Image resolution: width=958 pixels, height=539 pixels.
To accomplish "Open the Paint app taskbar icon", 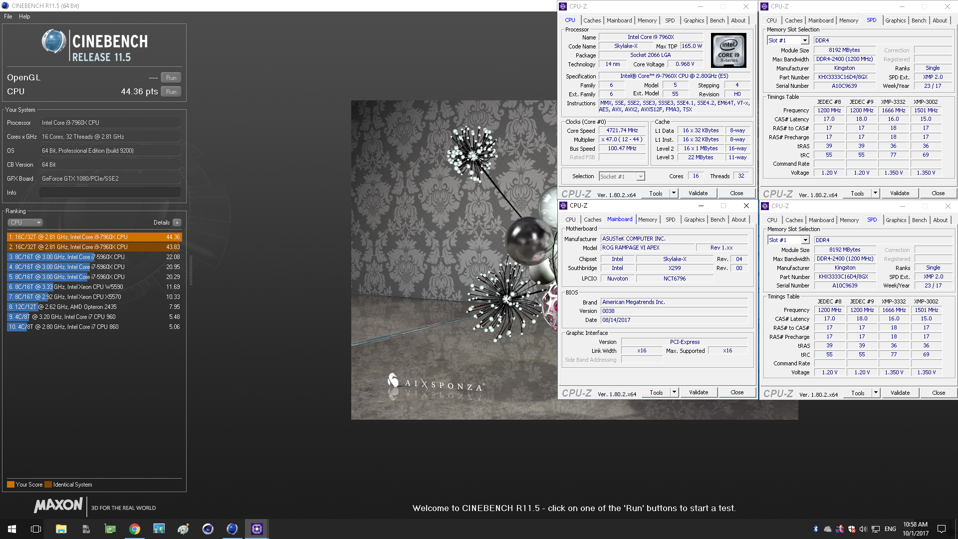I will pos(183,529).
